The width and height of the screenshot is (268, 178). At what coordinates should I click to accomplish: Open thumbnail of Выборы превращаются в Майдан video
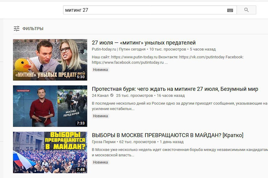tap(50, 152)
